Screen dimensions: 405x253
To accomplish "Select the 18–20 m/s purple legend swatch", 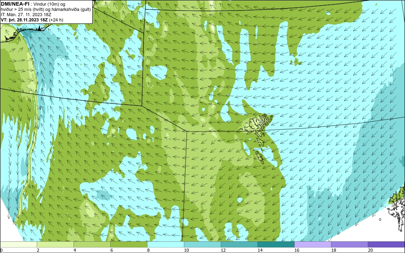I will click(350, 244).
